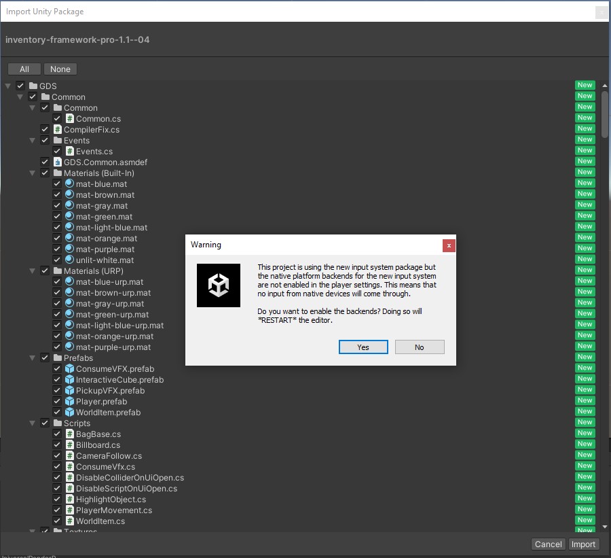
Task: Select the InteractiveCube.prefab entry
Action: [x=119, y=380]
